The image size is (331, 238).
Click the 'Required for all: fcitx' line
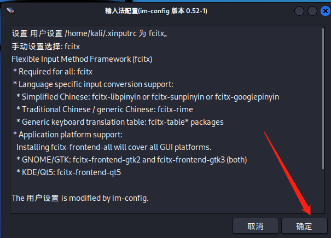tap(55, 72)
